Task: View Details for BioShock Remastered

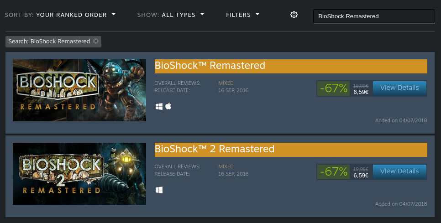Action: [399, 88]
